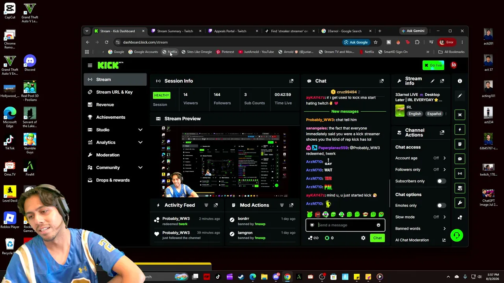Open Slow mode setting chevron
The image size is (504, 283).
tap(445, 217)
